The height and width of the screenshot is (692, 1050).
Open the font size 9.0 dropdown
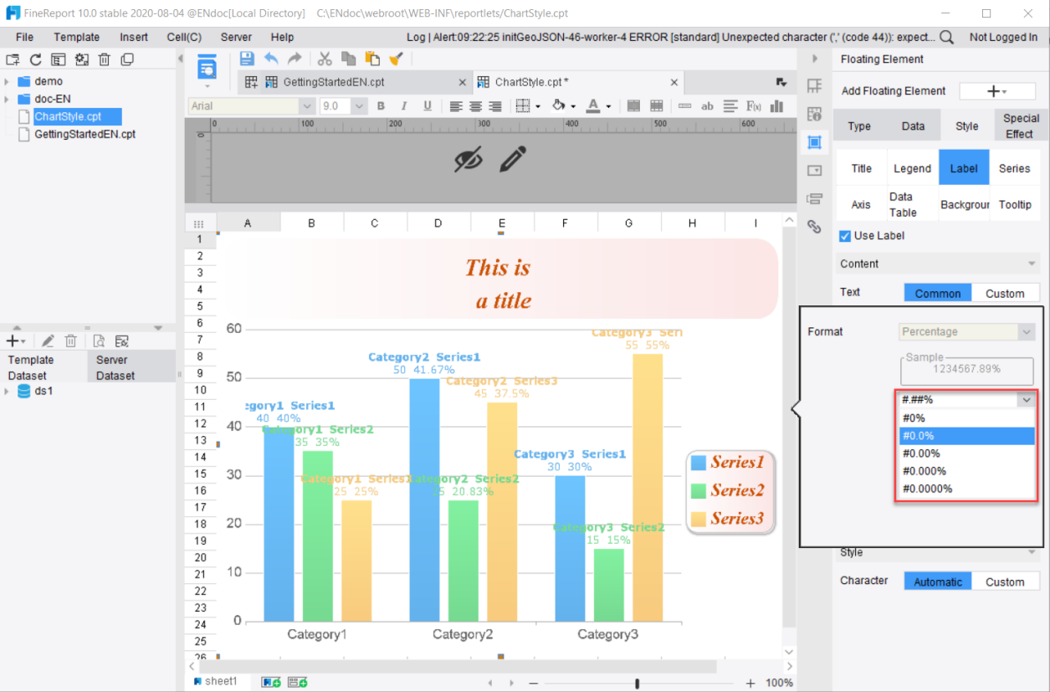359,106
